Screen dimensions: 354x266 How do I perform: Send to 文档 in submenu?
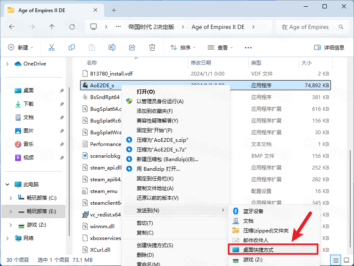tap(274, 221)
